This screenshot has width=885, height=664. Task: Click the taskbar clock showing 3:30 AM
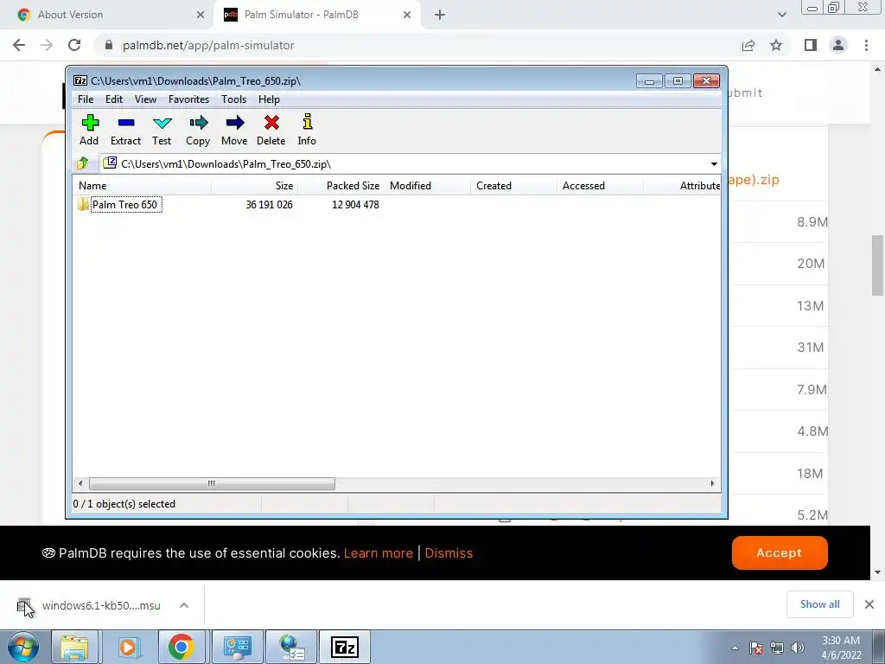[841, 648]
